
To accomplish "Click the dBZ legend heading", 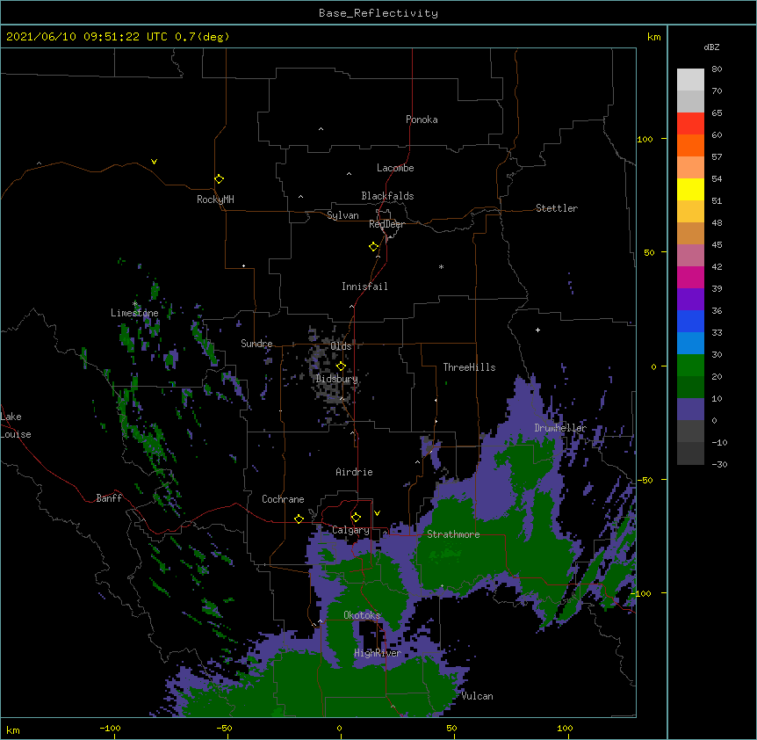I will click(x=711, y=47).
